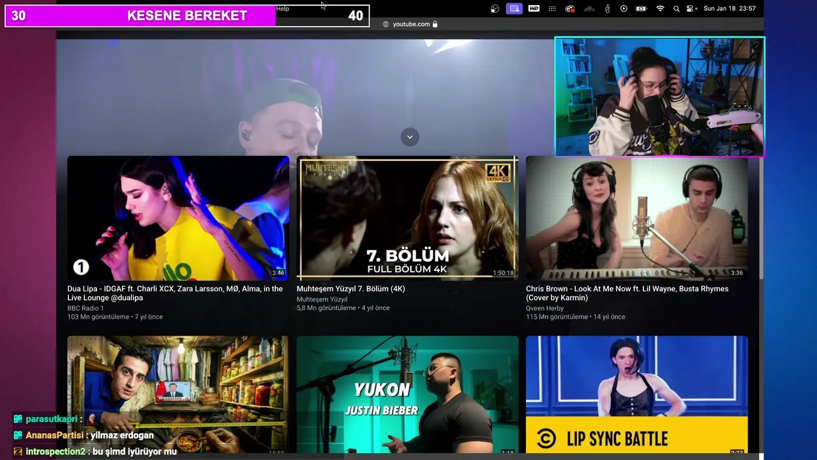Open Control Center from the menu bar
This screenshot has height=460, width=817.
690,8
